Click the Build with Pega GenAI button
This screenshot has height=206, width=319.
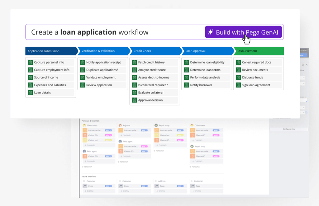tap(243, 32)
